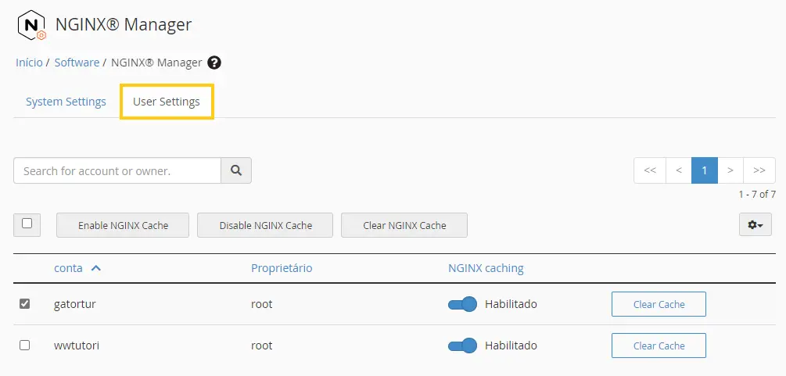The height and width of the screenshot is (376, 786).
Task: Go to previous page with < button
Action: point(679,170)
